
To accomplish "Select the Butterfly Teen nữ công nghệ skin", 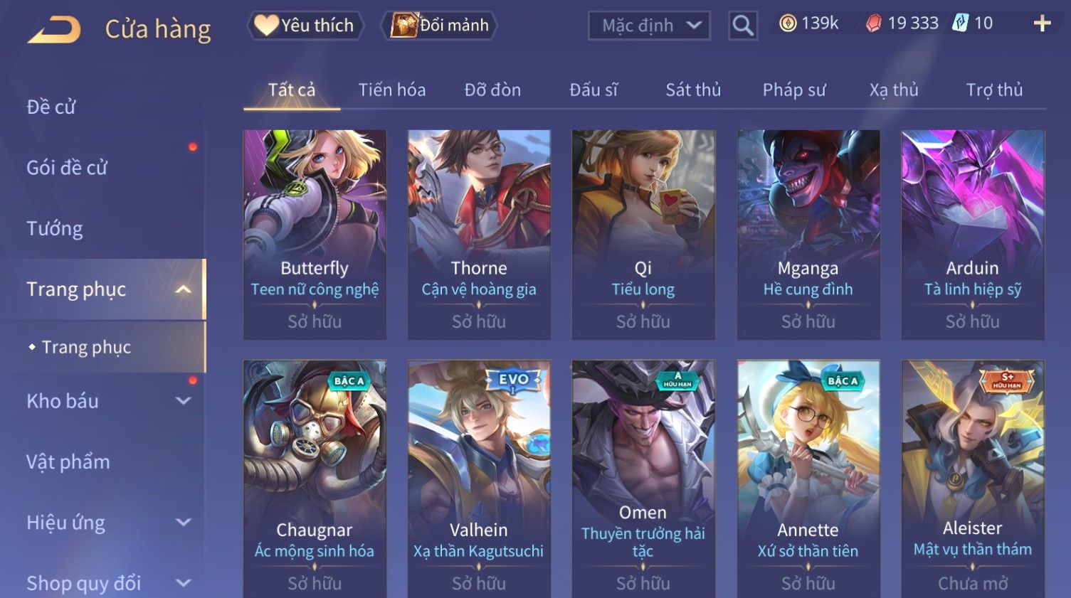I will pyautogui.click(x=315, y=234).
